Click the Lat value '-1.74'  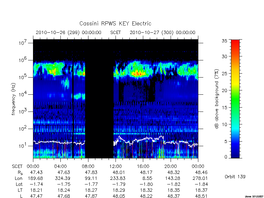(x=36, y=184)
